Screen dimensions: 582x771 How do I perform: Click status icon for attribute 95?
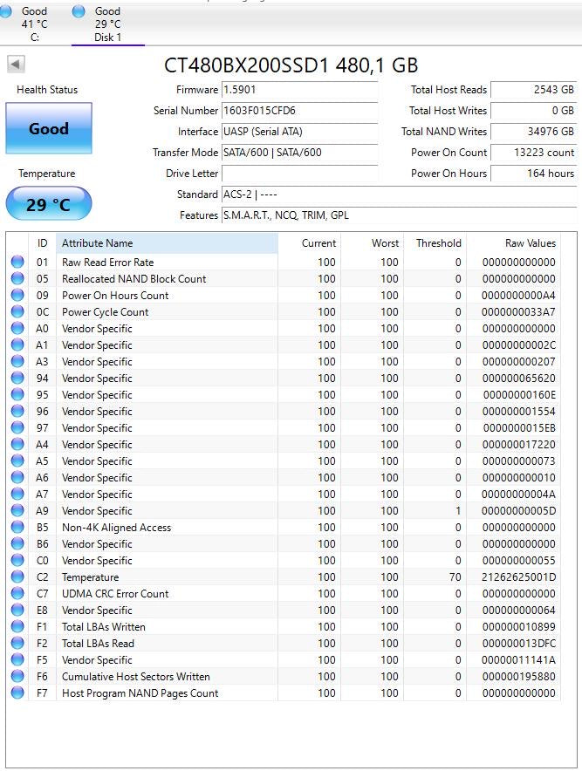(x=17, y=394)
